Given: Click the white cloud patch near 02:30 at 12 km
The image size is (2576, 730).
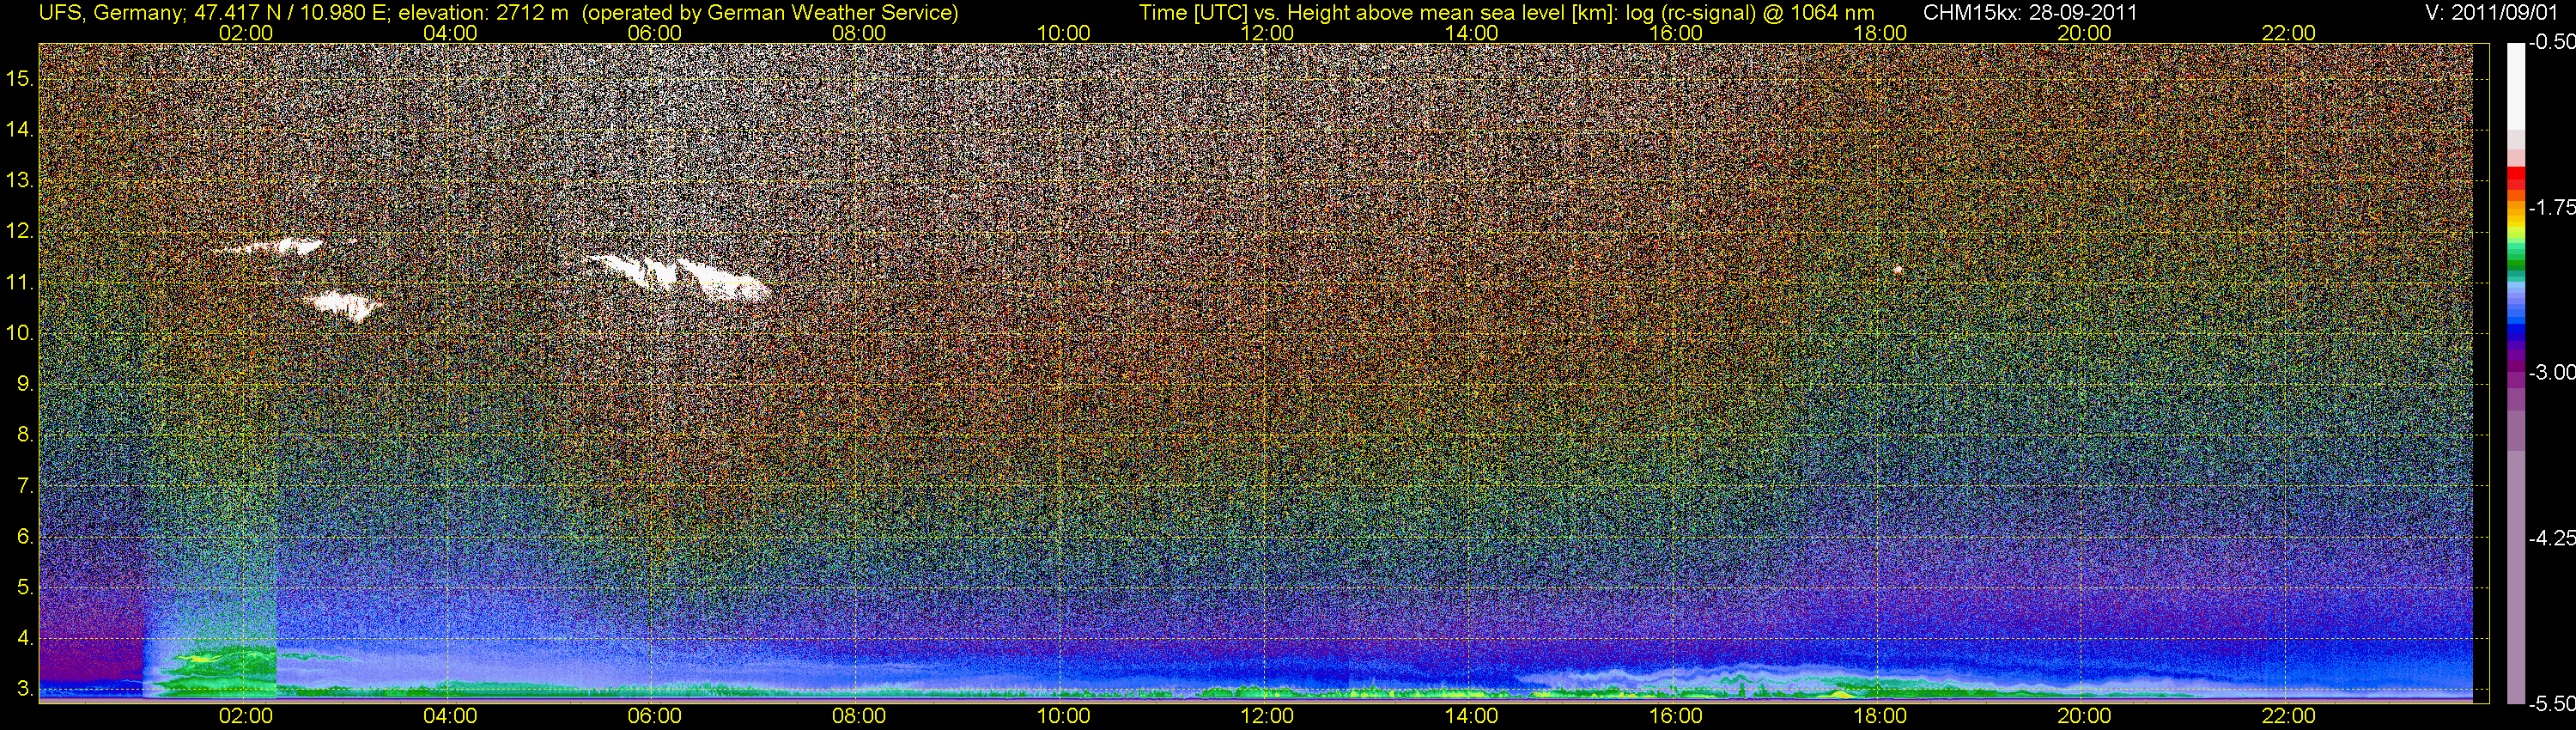Looking at the screenshot, I should pyautogui.click(x=272, y=246).
